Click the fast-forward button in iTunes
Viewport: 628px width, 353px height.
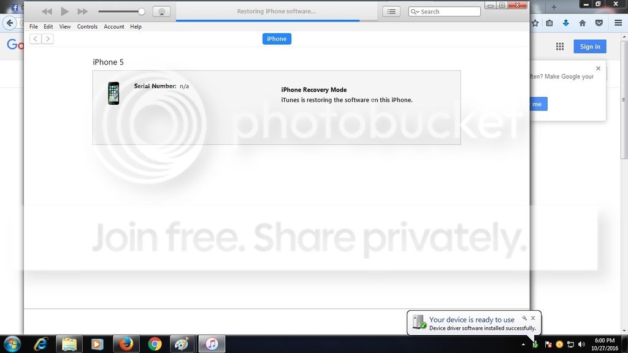[x=82, y=12]
